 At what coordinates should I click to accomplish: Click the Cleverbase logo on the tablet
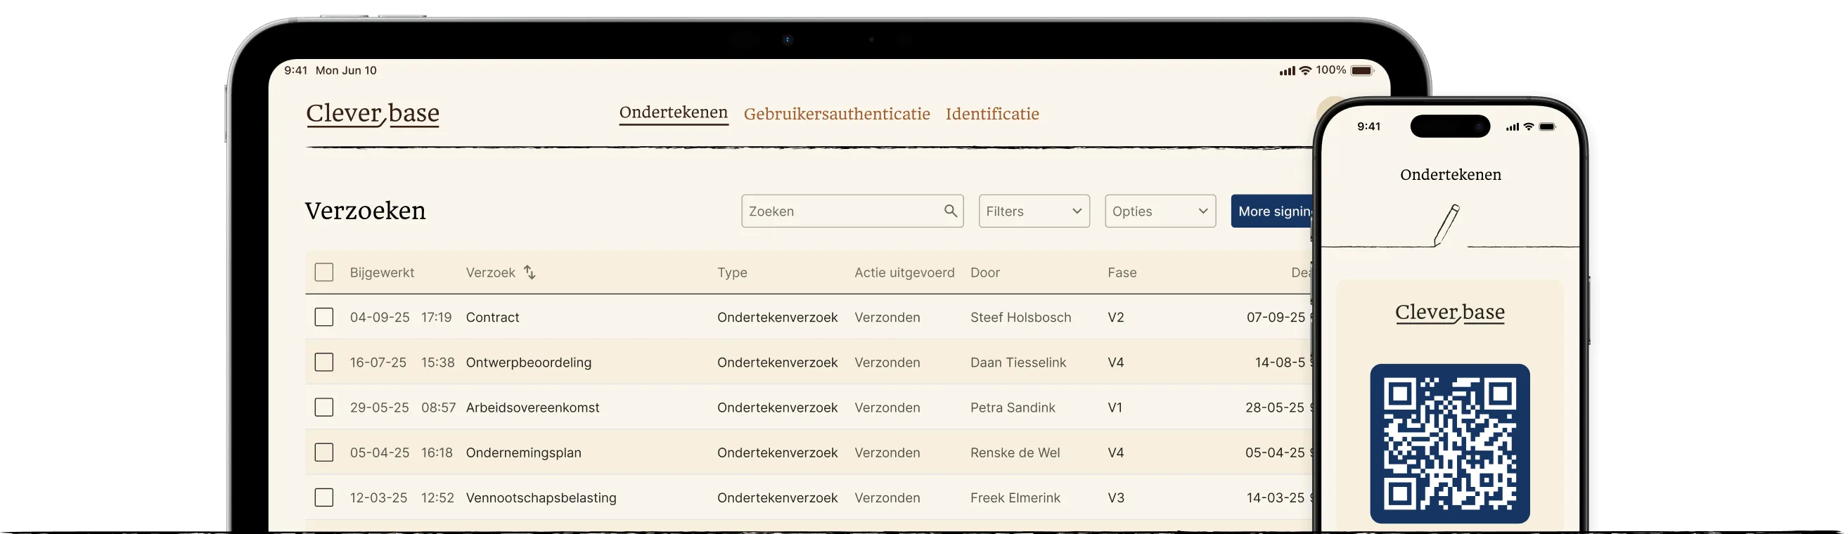tap(372, 114)
